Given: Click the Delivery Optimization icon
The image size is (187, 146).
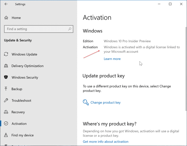Looking at the screenshot, I should (6, 66).
